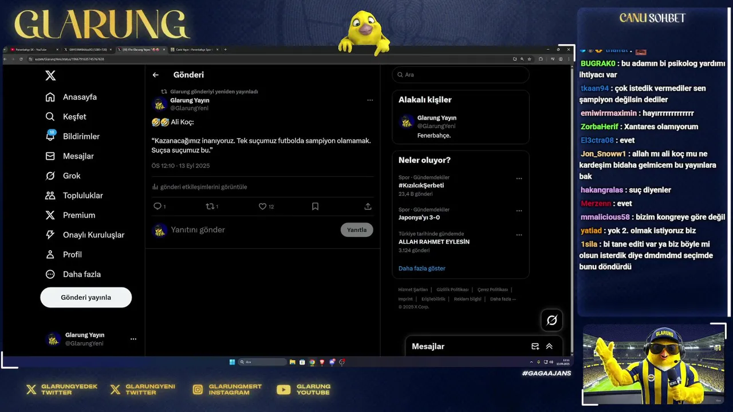The image size is (733, 412).
Task: Open Premium from the sidebar
Action: pyautogui.click(x=70, y=215)
